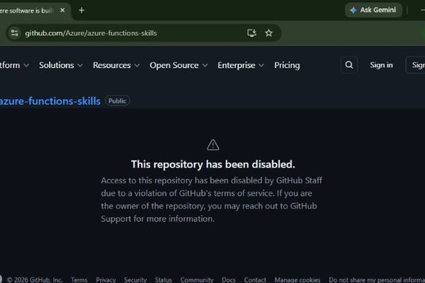Open the Status footer link

point(163,279)
